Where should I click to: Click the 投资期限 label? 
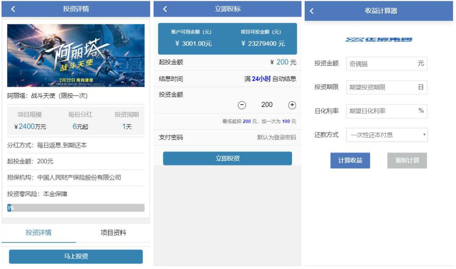point(327,87)
